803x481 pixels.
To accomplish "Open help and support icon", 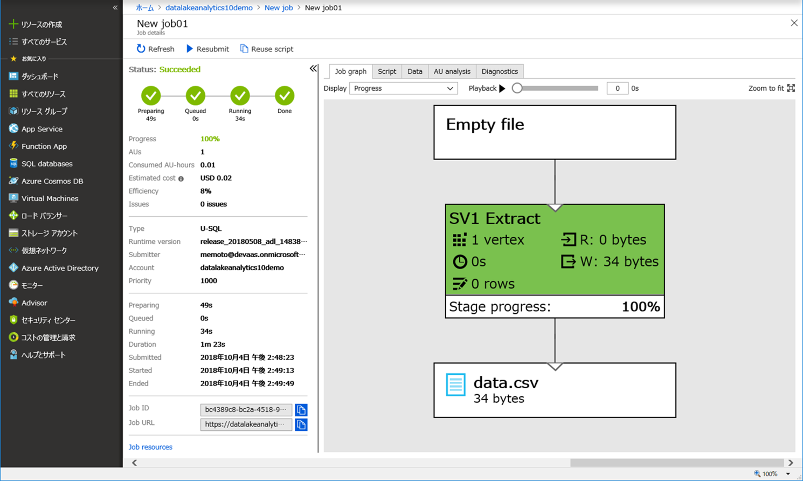I will [13, 355].
